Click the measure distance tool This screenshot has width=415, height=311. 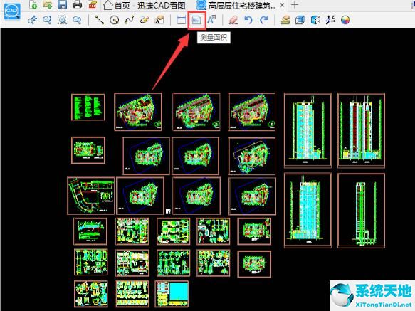[x=181, y=20]
